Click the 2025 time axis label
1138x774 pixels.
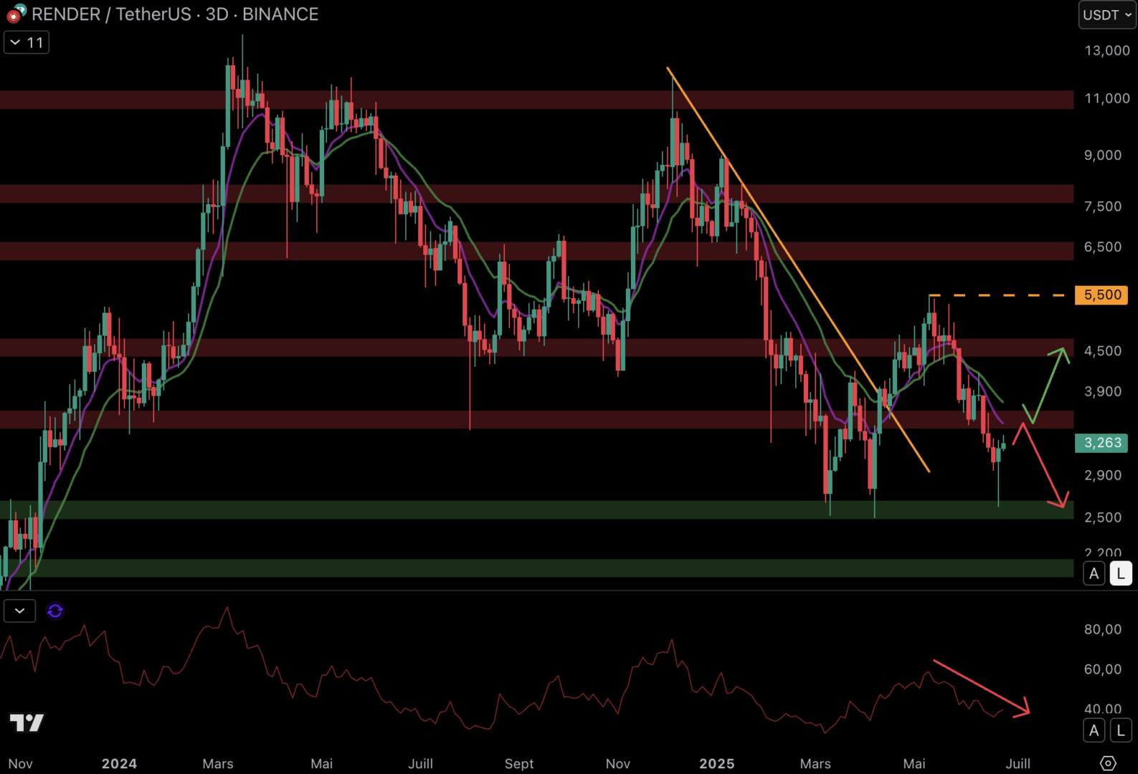[717, 764]
